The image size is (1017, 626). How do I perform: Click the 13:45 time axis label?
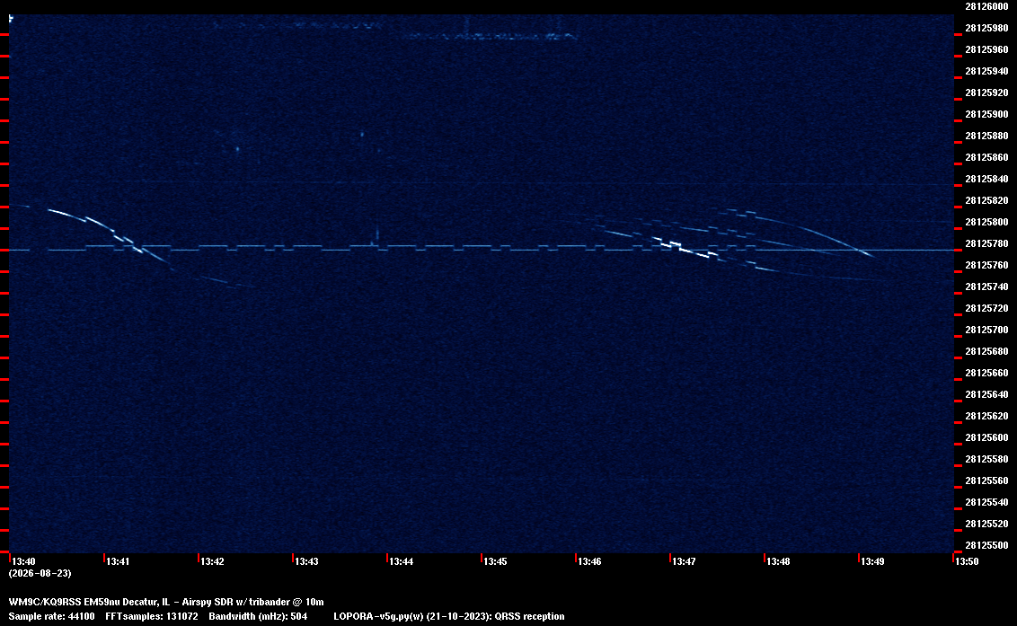496,561
